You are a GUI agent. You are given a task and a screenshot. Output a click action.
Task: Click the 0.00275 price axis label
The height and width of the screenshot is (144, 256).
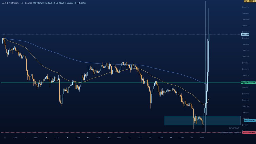(245, 125)
